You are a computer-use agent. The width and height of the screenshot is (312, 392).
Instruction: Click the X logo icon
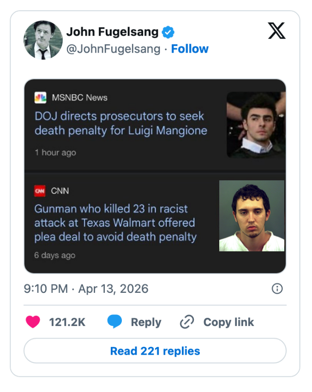276,30
